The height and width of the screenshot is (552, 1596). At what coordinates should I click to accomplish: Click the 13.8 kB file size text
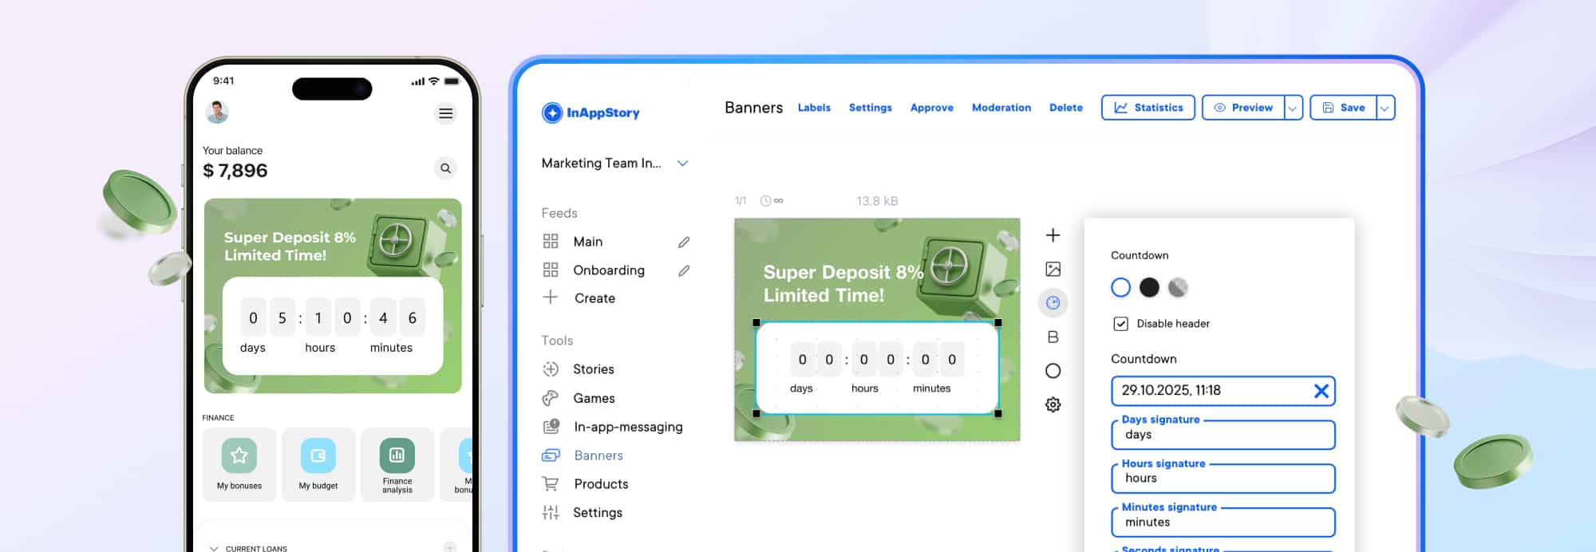pyautogui.click(x=877, y=201)
